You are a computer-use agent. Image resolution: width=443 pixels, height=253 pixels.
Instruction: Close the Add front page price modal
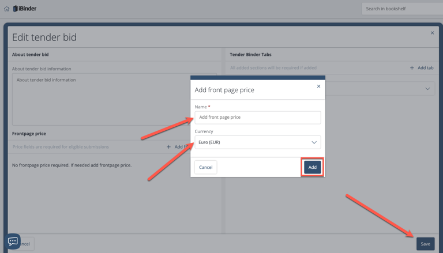coord(318,86)
